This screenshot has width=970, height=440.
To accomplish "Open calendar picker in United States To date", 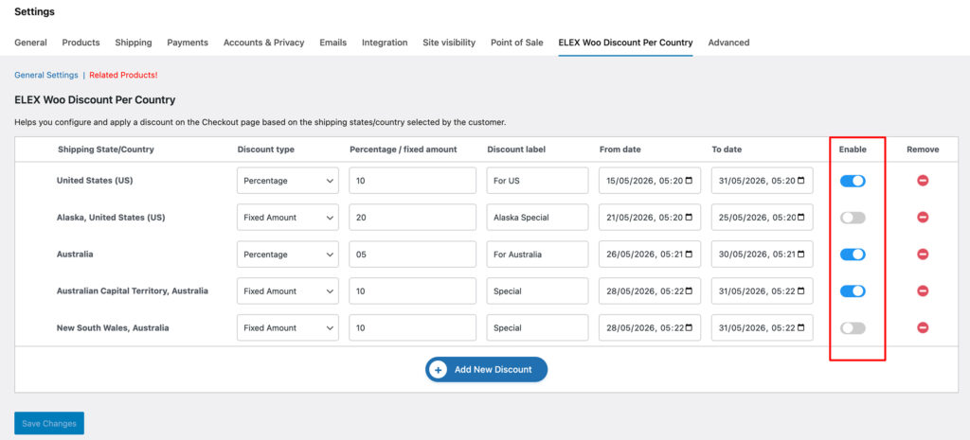I will [x=801, y=181].
